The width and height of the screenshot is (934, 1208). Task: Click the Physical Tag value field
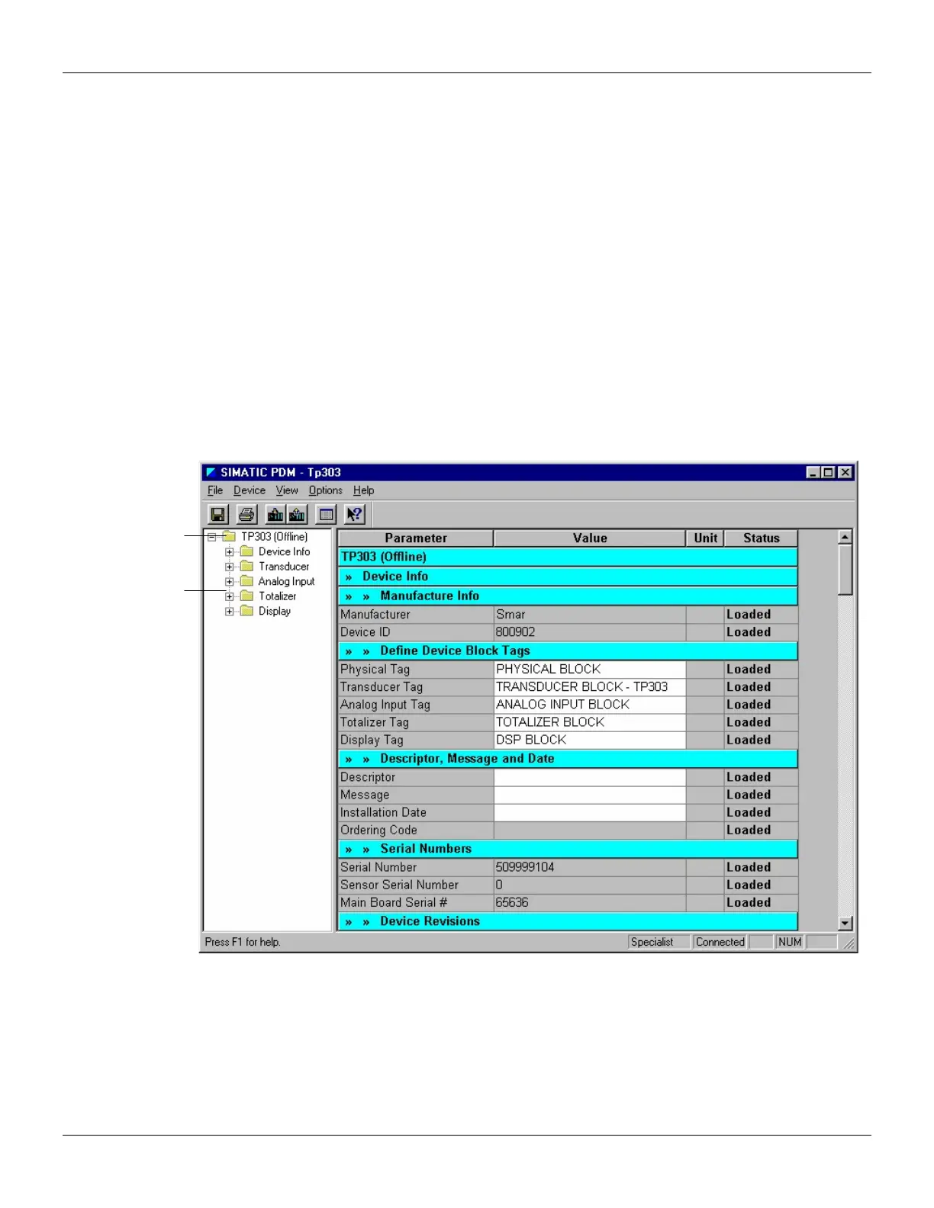tap(590, 670)
